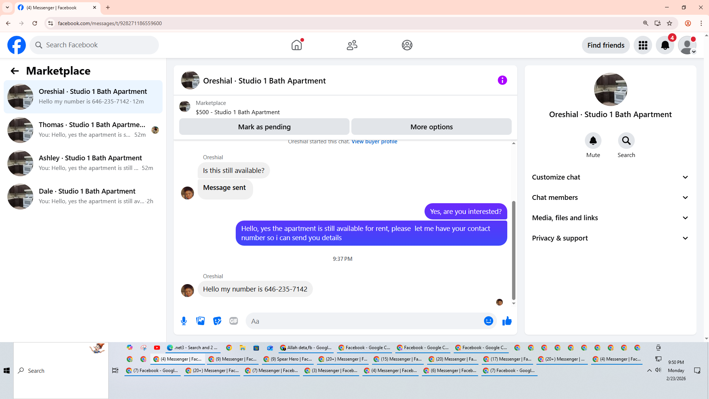Send a thumbs-up like
709x399 pixels.
[507, 321]
